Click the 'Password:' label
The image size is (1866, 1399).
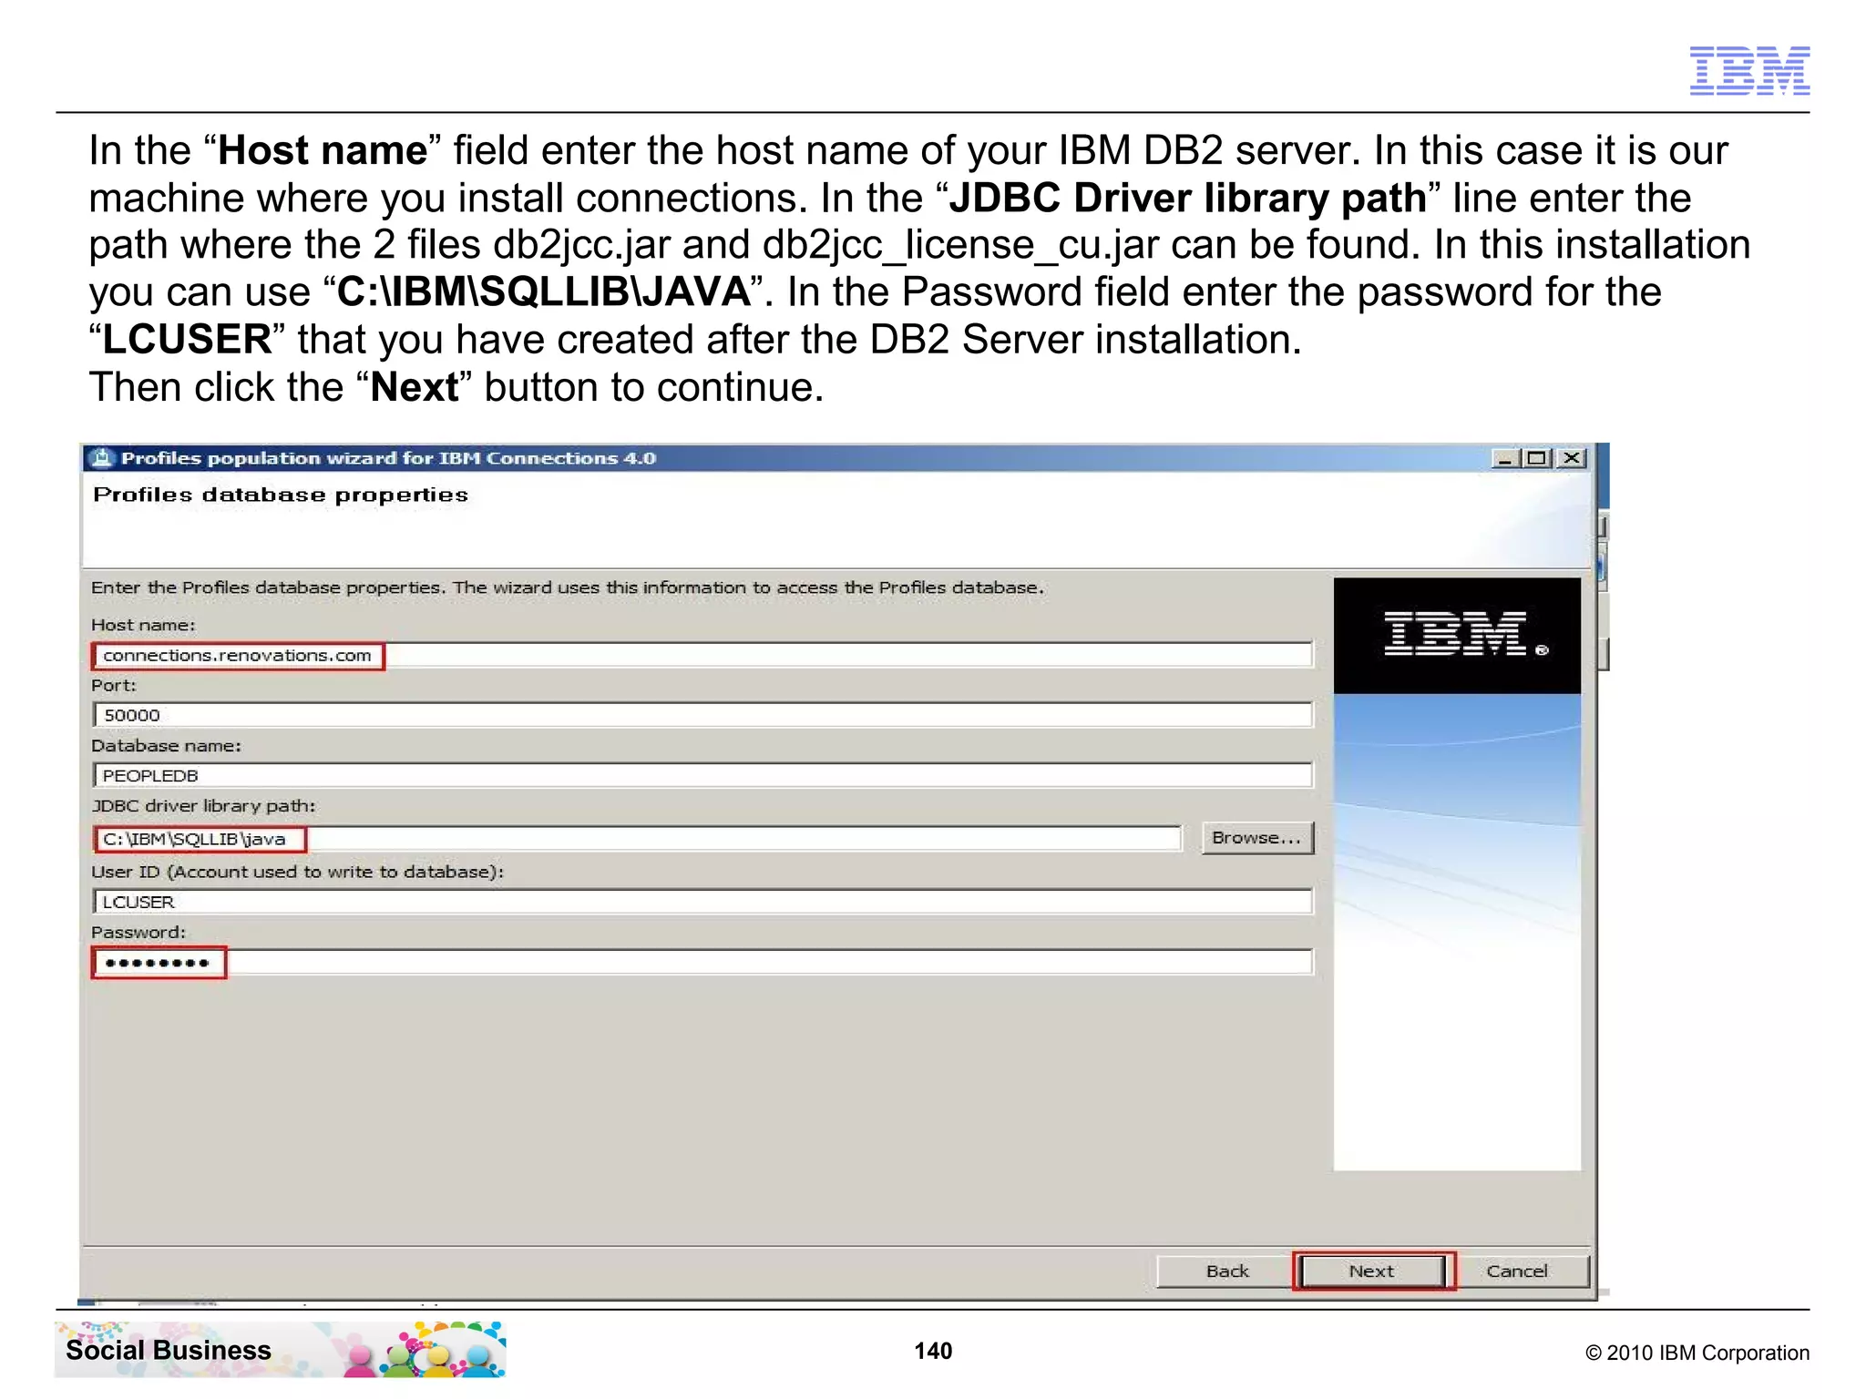click(x=138, y=932)
